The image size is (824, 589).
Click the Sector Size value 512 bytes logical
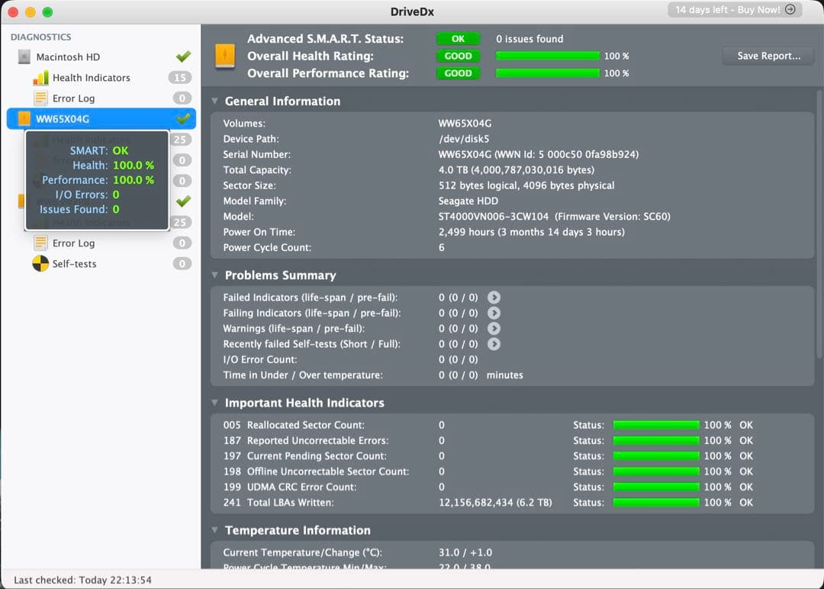[526, 185]
